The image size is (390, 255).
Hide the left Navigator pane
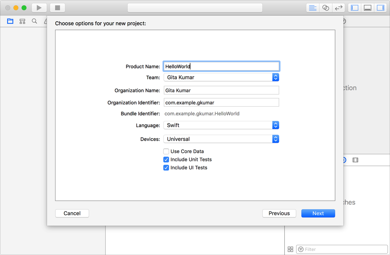pos(355,8)
